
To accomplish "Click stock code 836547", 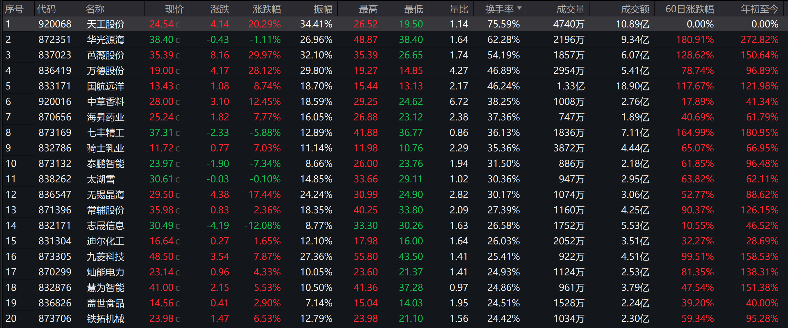I will 55,195.
